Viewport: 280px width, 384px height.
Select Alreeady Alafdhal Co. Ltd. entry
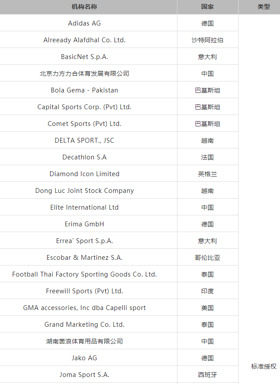85,40
